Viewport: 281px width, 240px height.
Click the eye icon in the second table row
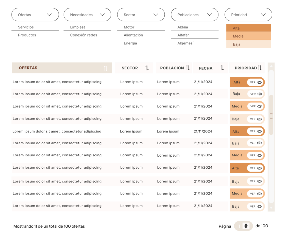(260, 94)
